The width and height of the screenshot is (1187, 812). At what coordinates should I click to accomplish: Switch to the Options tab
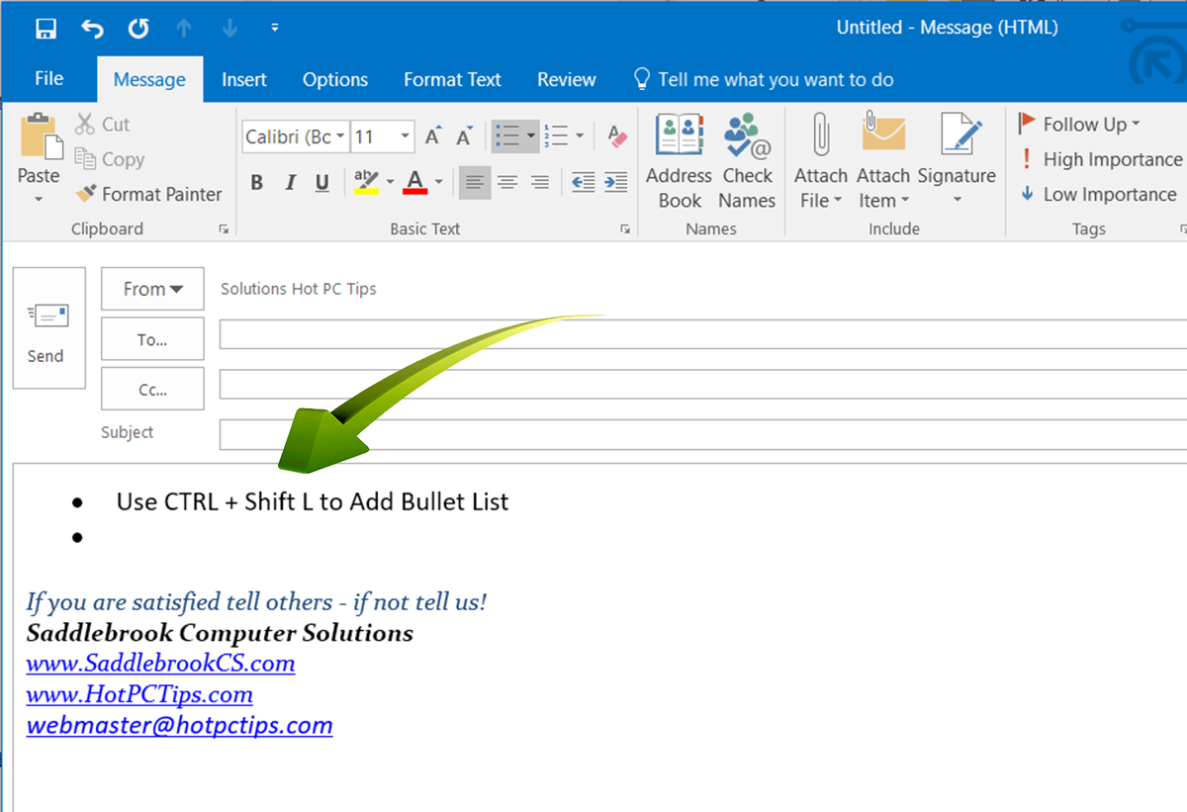pos(335,80)
